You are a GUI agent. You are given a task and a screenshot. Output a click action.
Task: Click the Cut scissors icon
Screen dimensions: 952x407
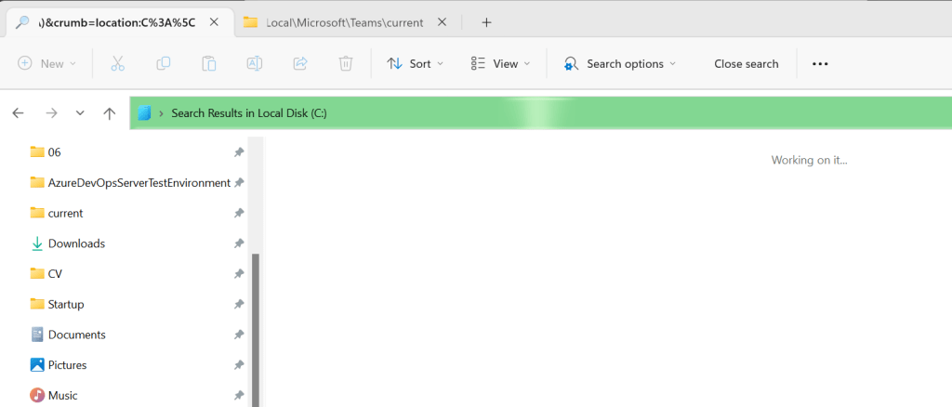118,64
